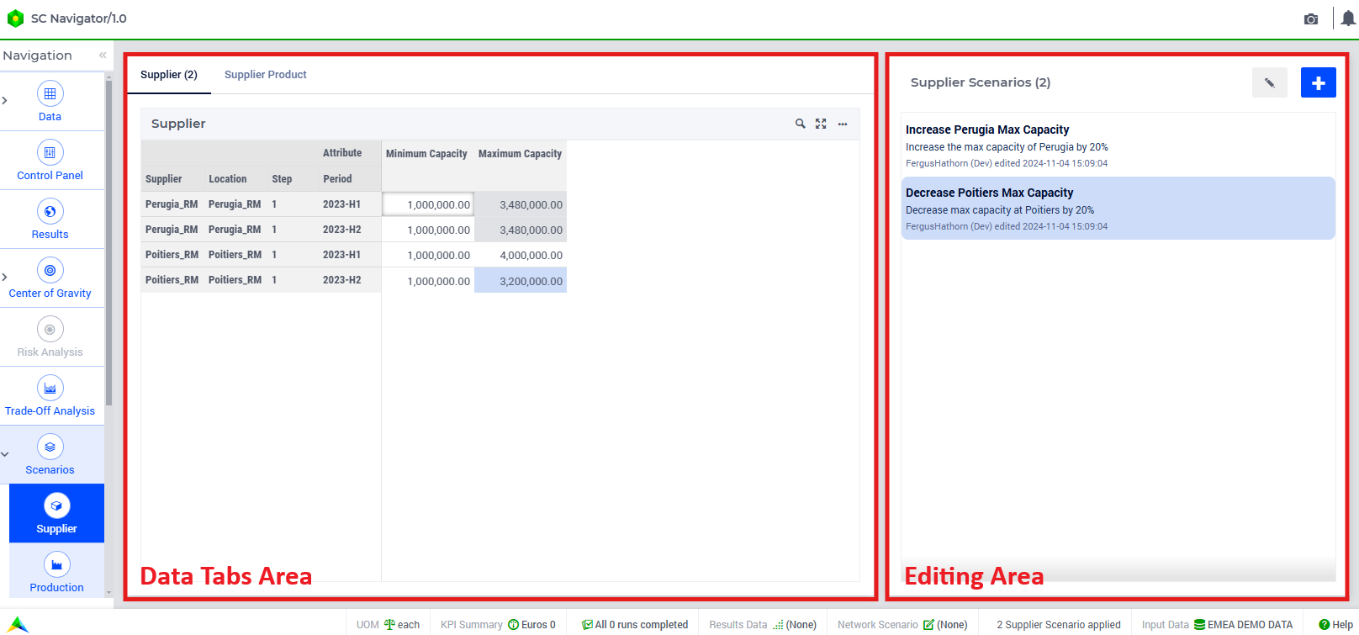Click the camera screenshot icon
Image resolution: width=1359 pixels, height=635 pixels.
[1311, 19]
